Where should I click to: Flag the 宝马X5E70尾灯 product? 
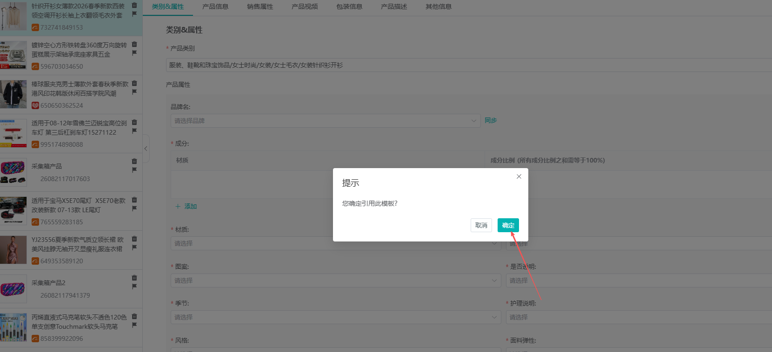tap(134, 209)
